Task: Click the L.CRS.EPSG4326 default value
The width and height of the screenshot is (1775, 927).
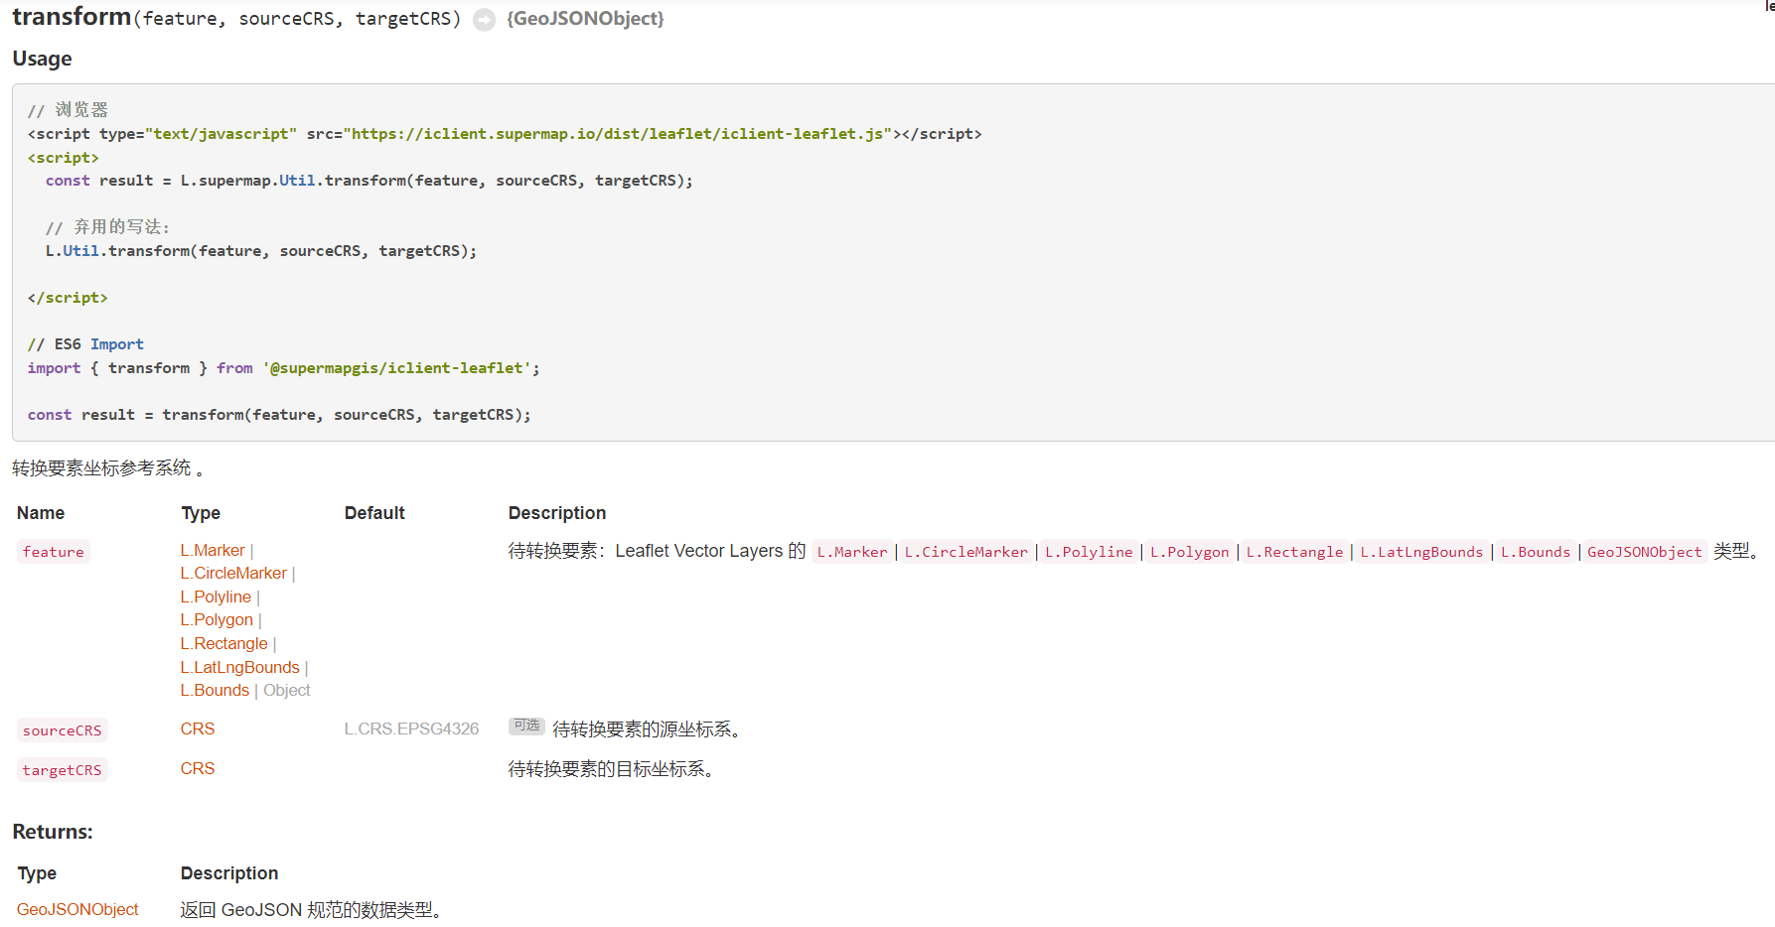Action: [x=411, y=728]
